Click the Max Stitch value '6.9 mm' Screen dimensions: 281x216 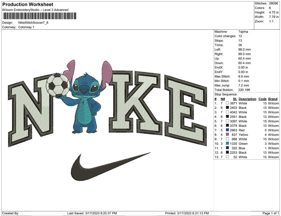244,77
